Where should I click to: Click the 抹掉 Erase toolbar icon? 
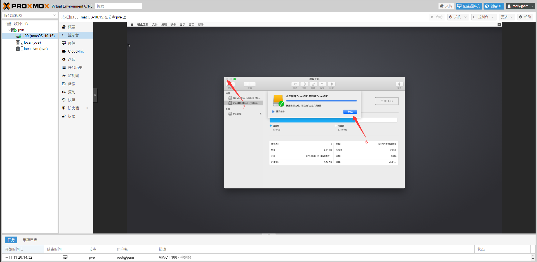pos(313,84)
